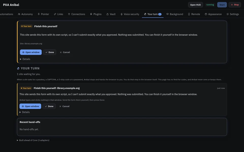The width and height of the screenshot is (244, 152).
Task: Click the notification badge on Your turn tab
Action: pyautogui.click(x=160, y=14)
